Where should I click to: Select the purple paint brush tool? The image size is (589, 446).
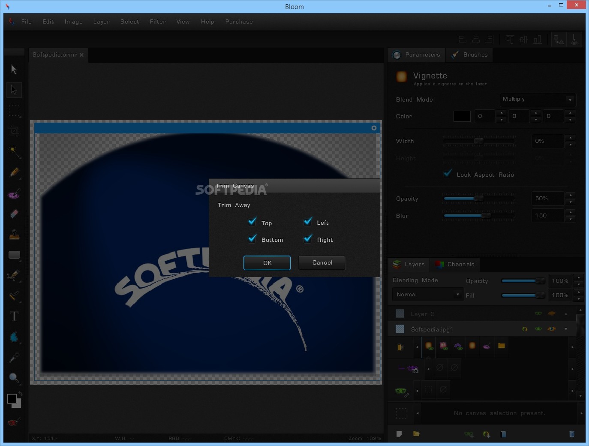[14, 193]
